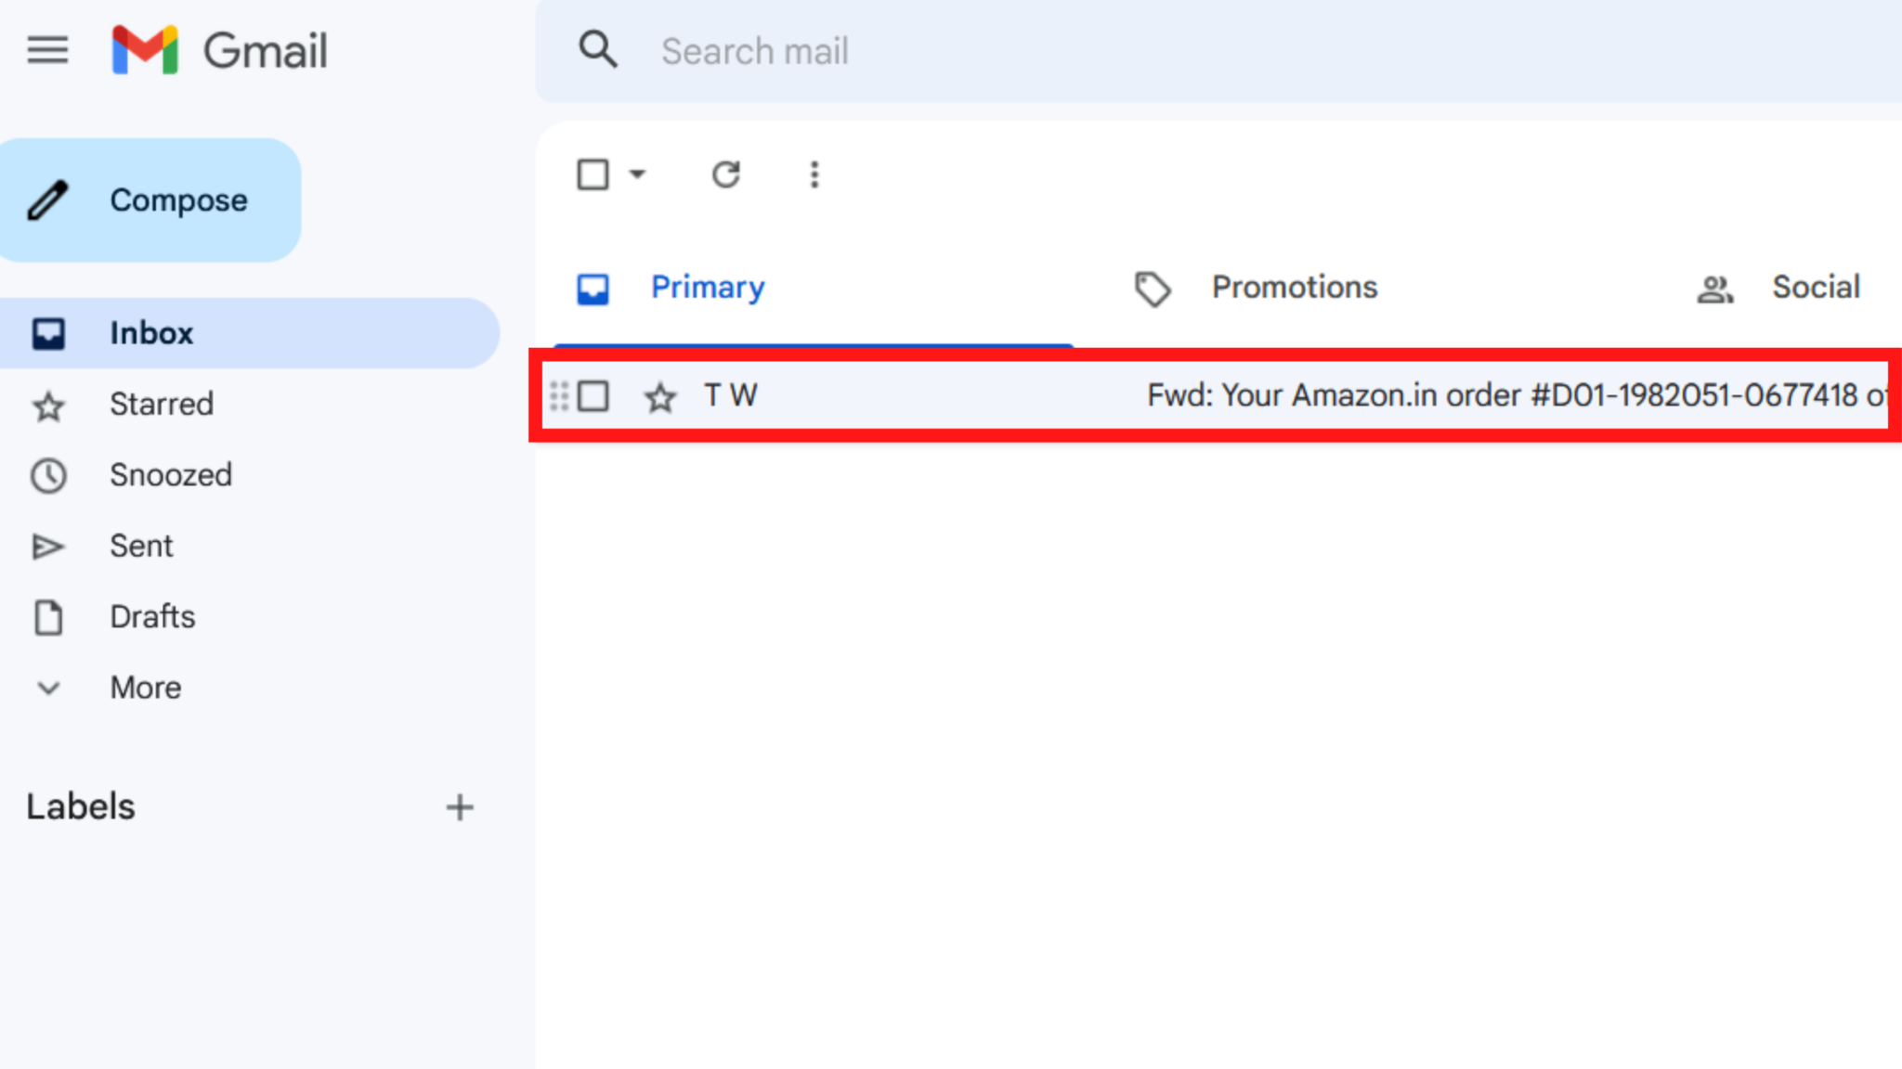Screen dimensions: 1902x1069
Task: Switch to the Promotions tab
Action: (x=1295, y=287)
